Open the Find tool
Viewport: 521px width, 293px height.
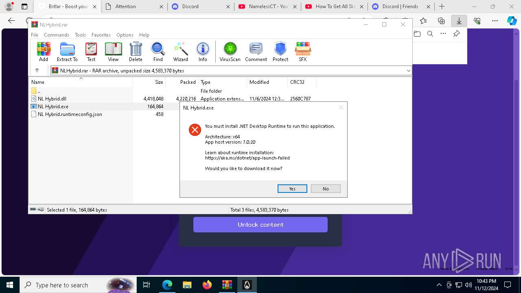tap(158, 52)
